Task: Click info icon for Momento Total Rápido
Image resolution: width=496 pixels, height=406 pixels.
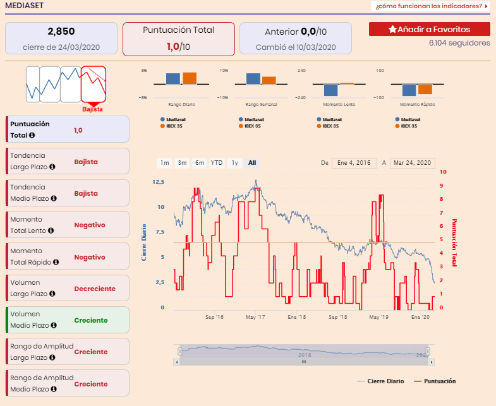Action: tap(56, 263)
